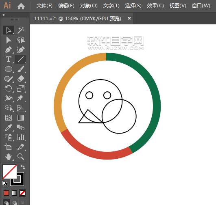
Task: Swap fill and stroke colors
Action: pos(23,167)
